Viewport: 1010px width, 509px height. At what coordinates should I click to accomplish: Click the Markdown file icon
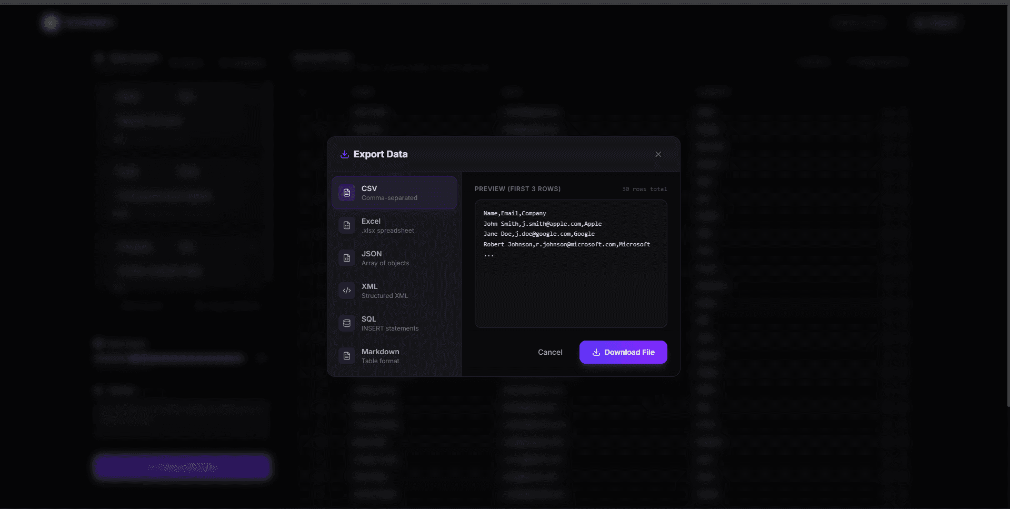[x=346, y=356]
